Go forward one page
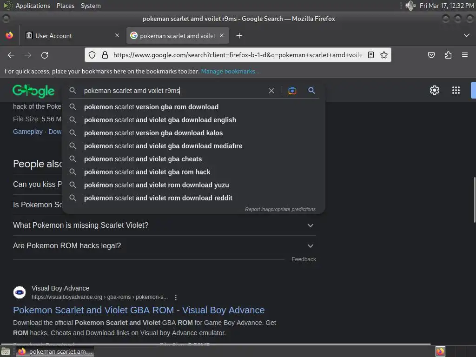The width and height of the screenshot is (476, 357). point(28,55)
